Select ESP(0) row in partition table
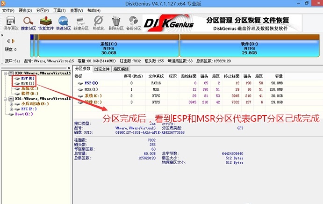The image size is (323, 204). [x=179, y=83]
